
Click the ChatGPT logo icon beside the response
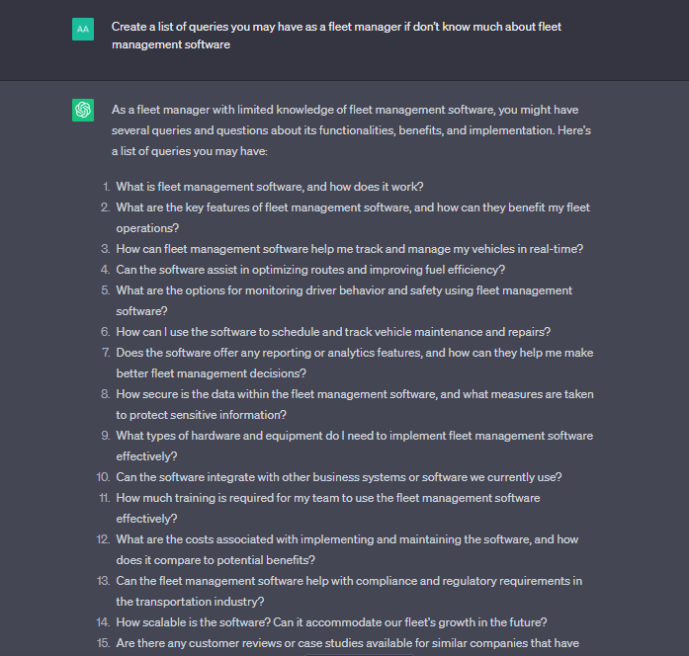tap(83, 110)
